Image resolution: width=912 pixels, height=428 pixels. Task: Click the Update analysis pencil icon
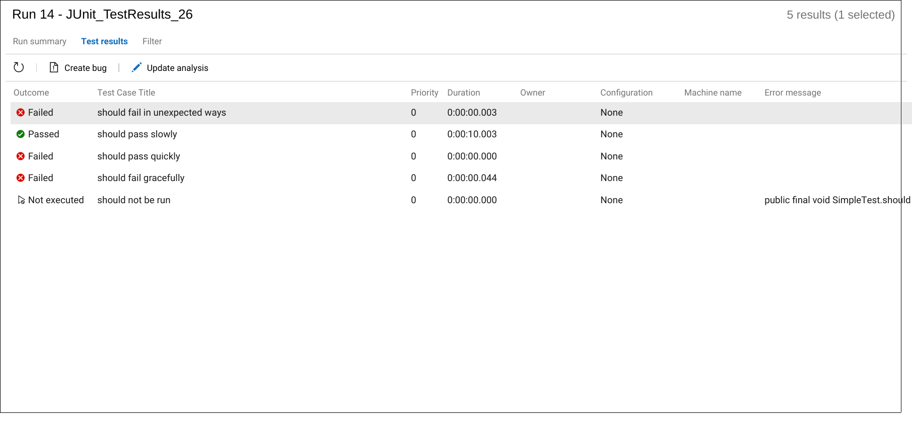pos(136,67)
